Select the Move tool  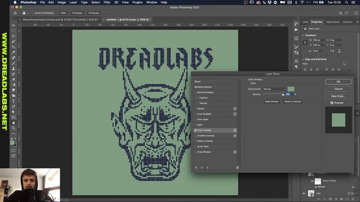click(13, 25)
